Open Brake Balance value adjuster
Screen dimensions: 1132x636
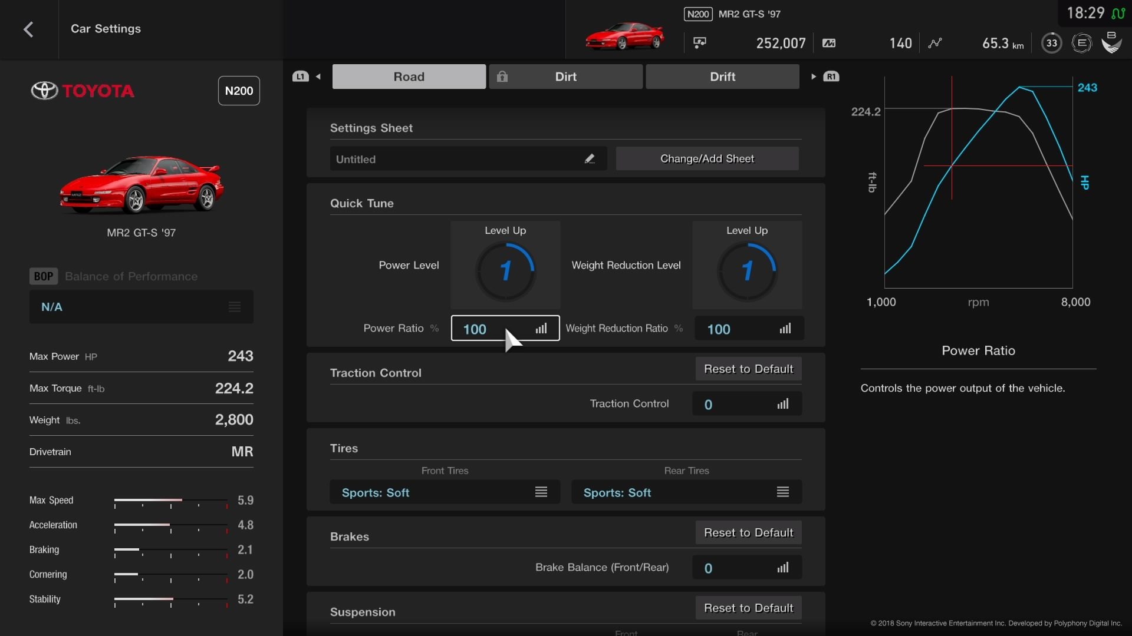pos(747,568)
